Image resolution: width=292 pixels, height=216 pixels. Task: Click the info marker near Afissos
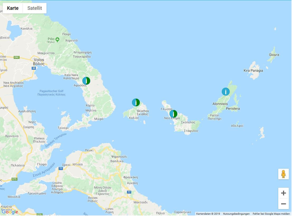pos(86,81)
